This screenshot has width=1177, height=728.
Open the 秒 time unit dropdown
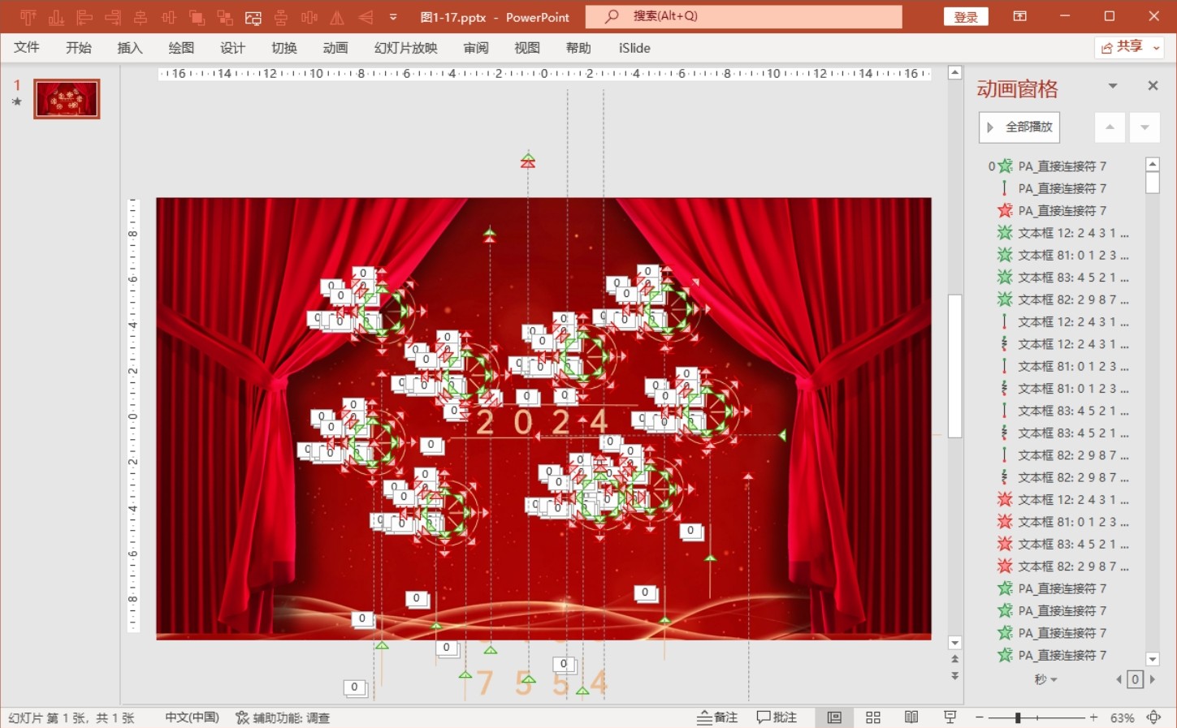point(1046,679)
